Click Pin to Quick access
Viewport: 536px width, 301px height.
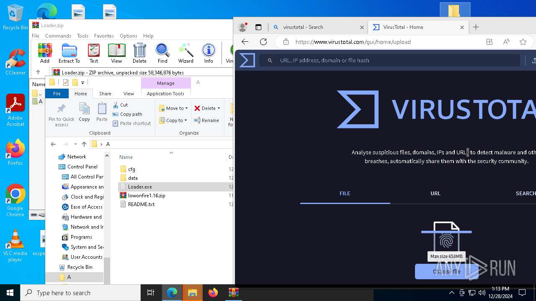click(61, 115)
